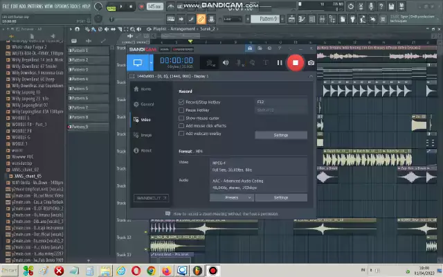Screen dimensions: 443x277
Task: Enable Add mouse click effects checkbox
Action: pos(181,125)
